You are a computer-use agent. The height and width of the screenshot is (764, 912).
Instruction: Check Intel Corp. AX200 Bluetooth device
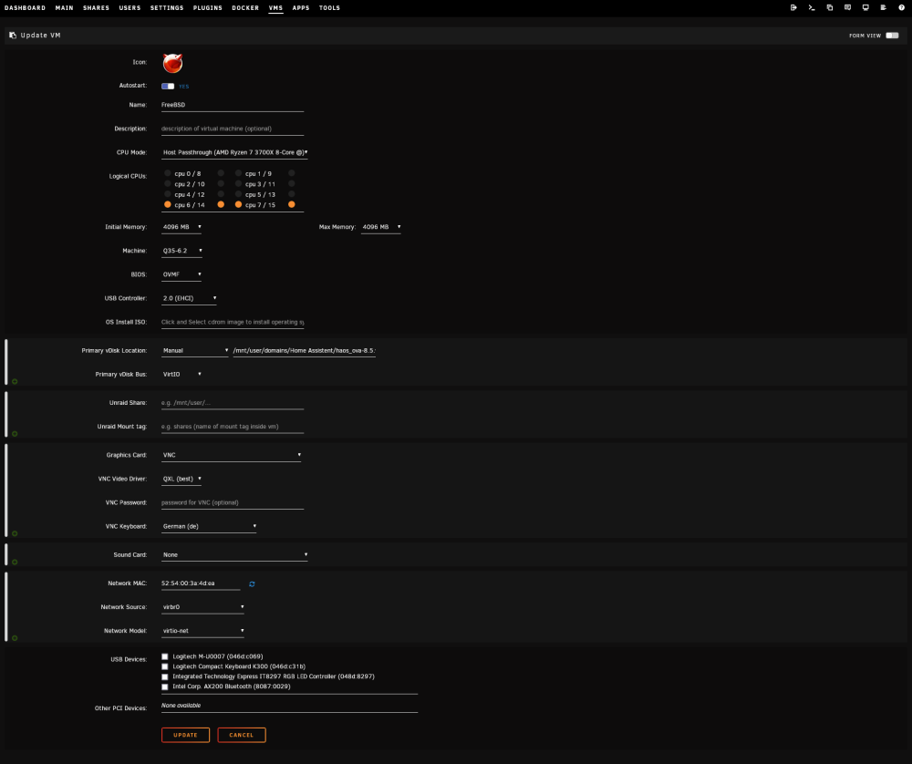[x=164, y=687]
